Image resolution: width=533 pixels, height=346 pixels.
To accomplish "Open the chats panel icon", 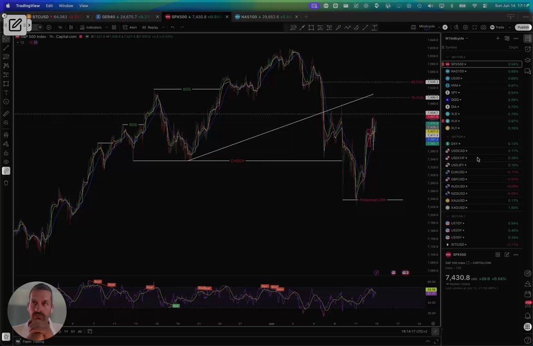I will pos(528,71).
